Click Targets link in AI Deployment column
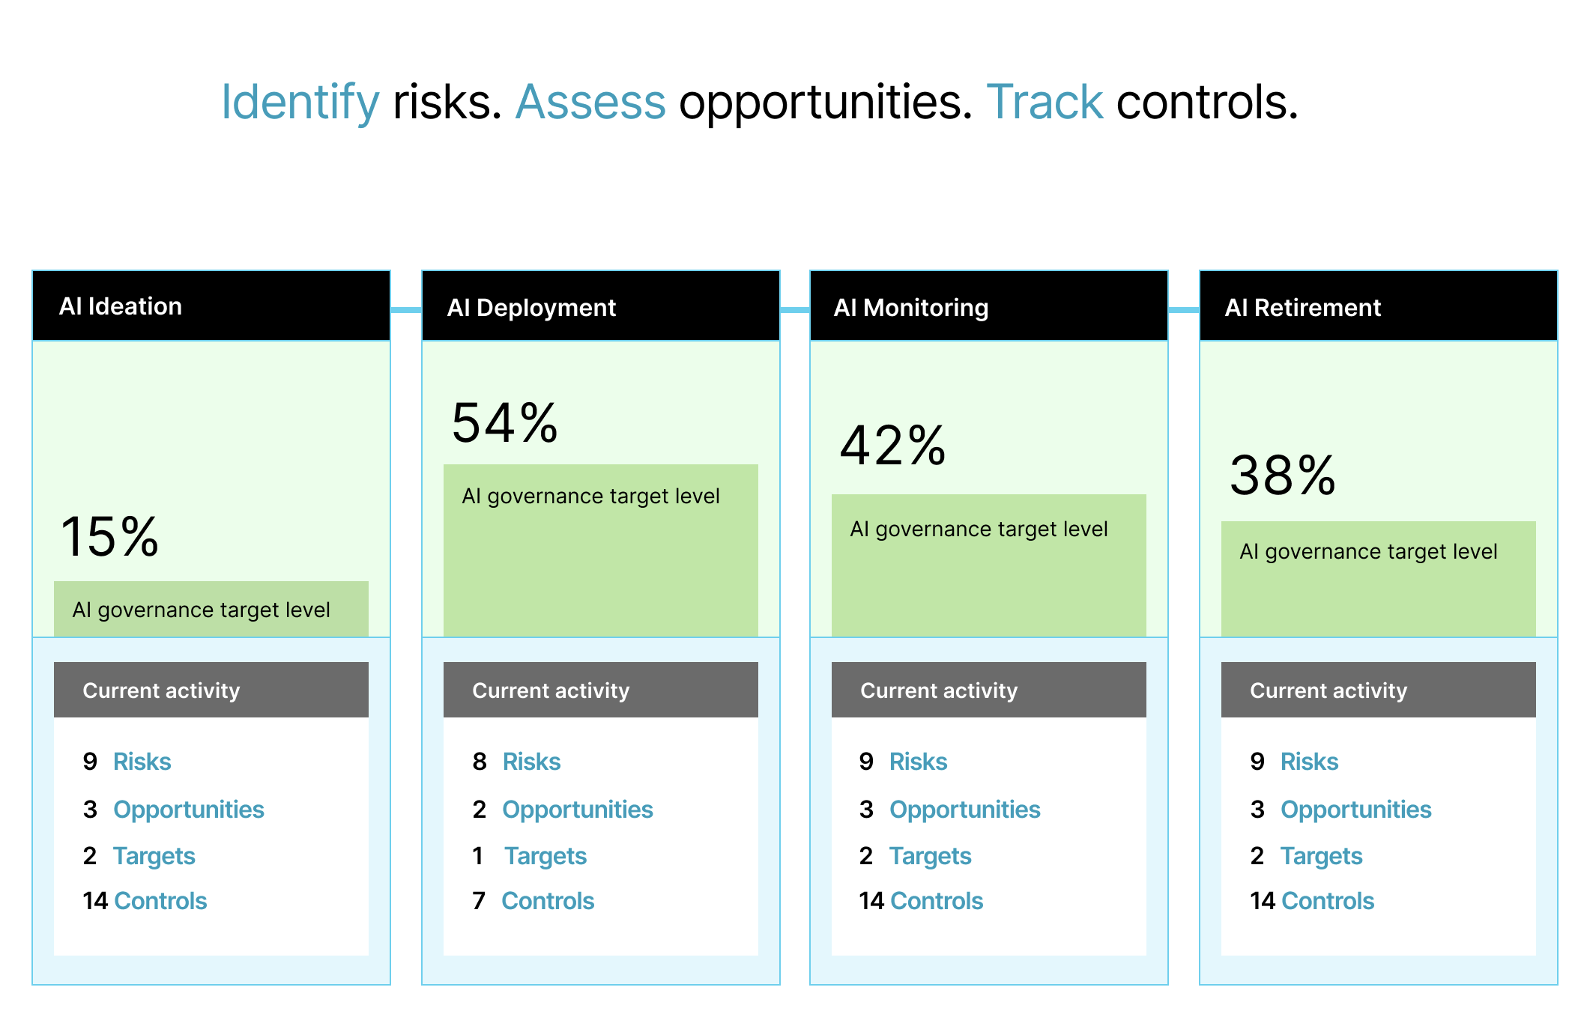Image resolution: width=1584 pixels, height=1020 pixels. pos(545,856)
